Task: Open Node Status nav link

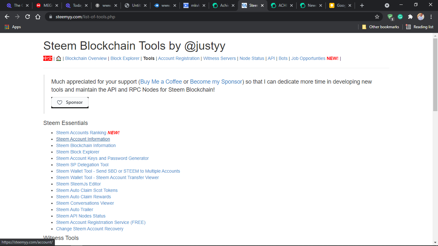Action: (252, 58)
